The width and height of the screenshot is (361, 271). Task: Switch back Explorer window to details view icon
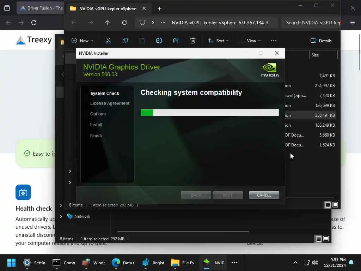[x=318, y=239]
